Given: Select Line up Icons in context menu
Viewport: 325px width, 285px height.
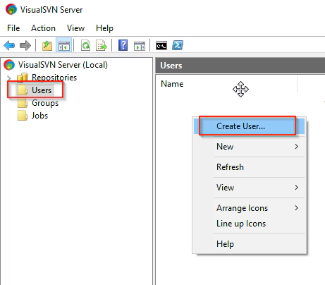Looking at the screenshot, I should point(249,224).
